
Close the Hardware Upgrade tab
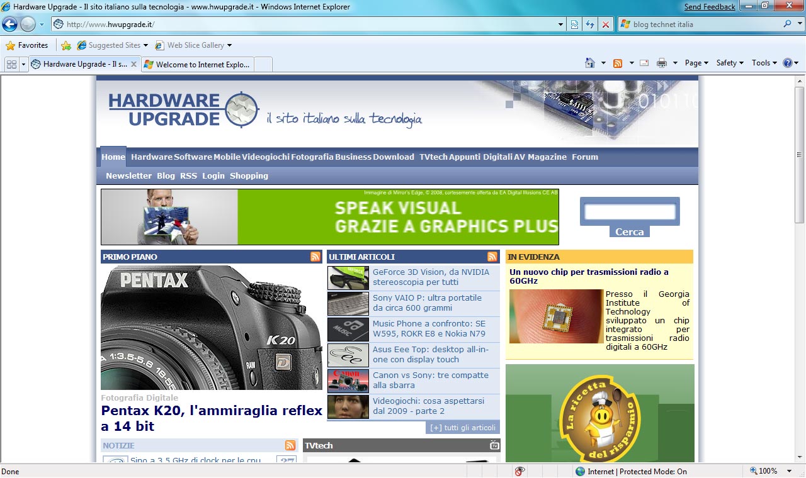pos(133,64)
